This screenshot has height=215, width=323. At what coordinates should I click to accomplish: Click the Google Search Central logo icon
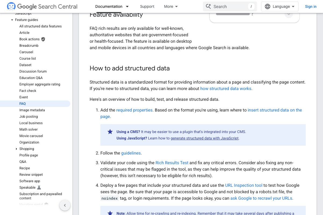[x=11, y=6]
